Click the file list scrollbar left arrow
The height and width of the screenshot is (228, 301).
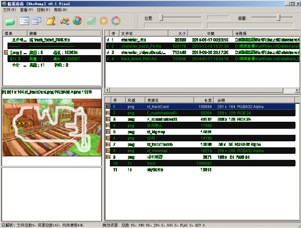click(107, 90)
